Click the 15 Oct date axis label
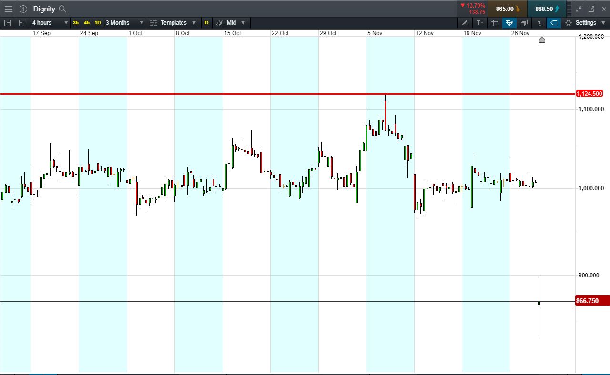This screenshot has width=610, height=375. tap(233, 33)
